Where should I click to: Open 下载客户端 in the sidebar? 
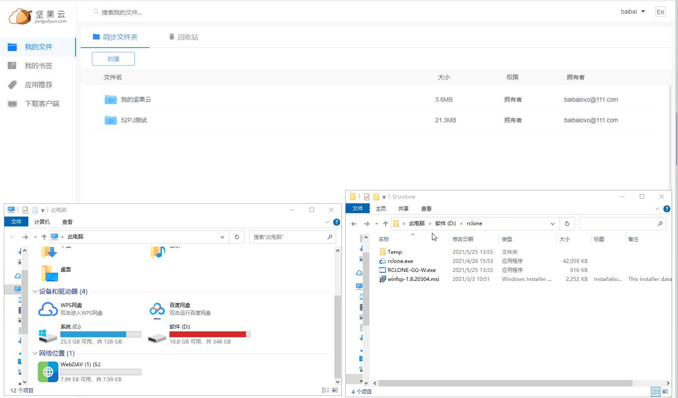(x=42, y=104)
